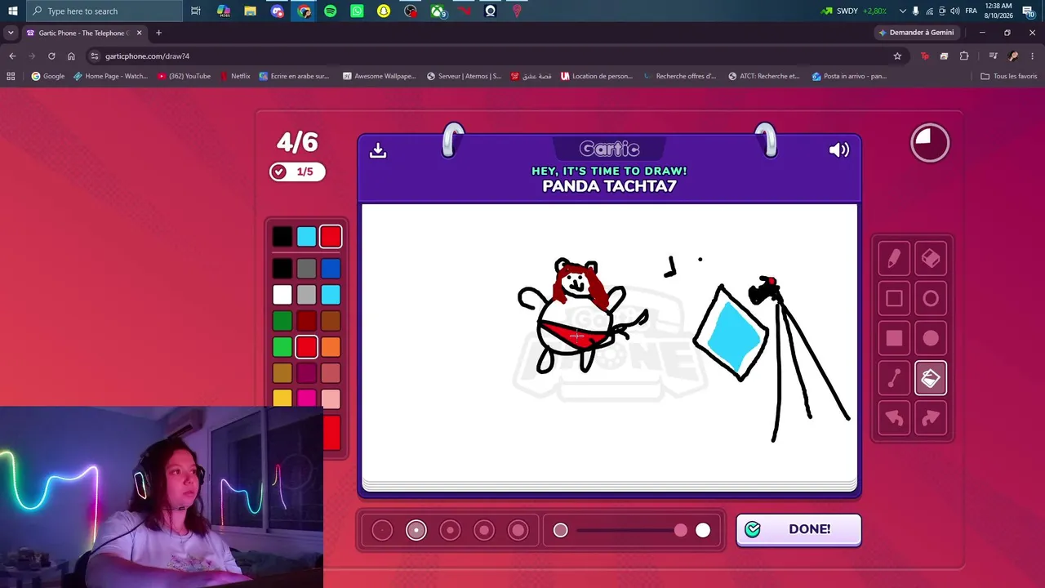
Task: Select the fourth brush size
Action: point(484,531)
